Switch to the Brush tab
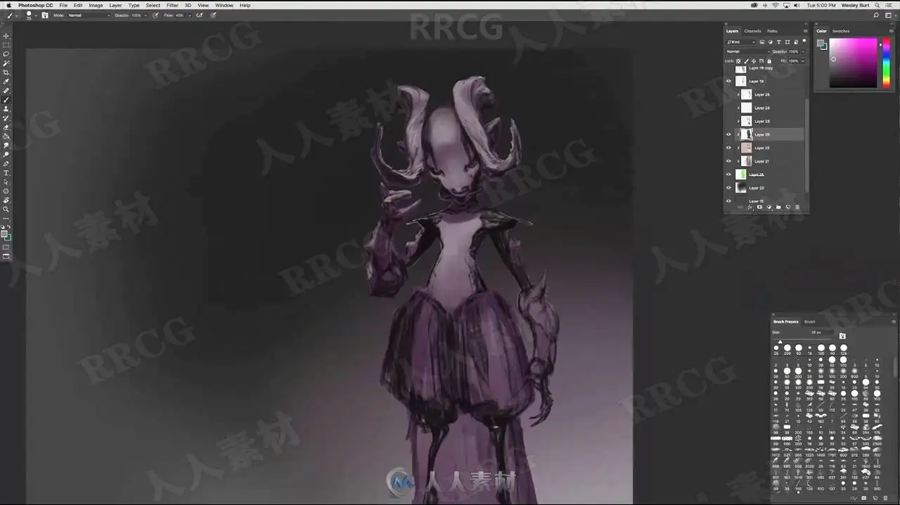Image resolution: width=900 pixels, height=505 pixels. click(x=810, y=321)
